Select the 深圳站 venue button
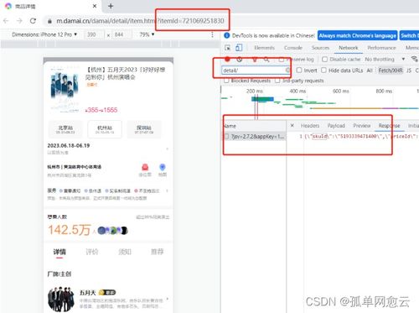 (x=144, y=129)
